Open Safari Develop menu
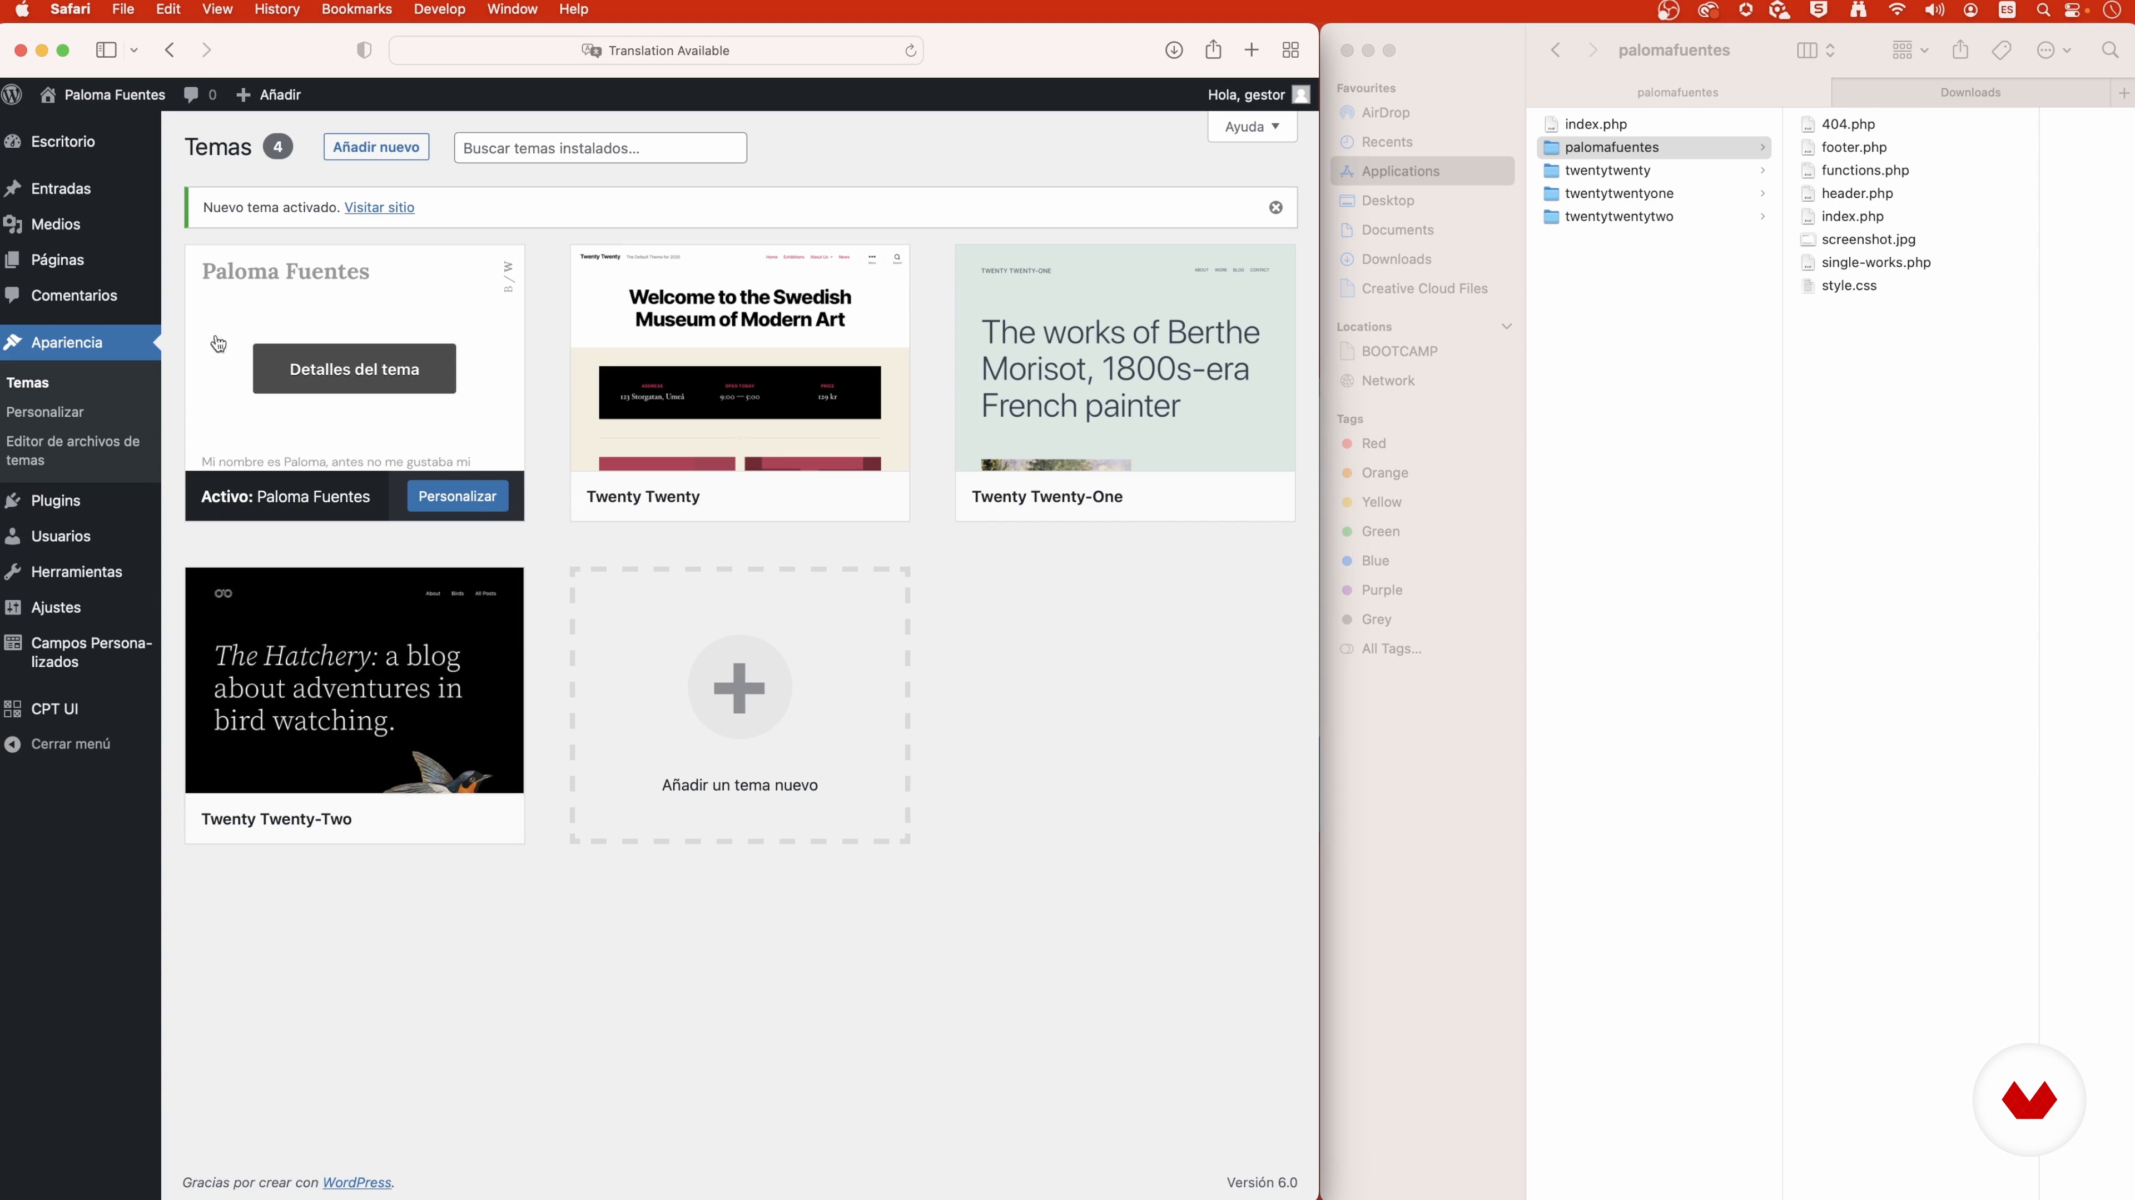 pyautogui.click(x=439, y=9)
